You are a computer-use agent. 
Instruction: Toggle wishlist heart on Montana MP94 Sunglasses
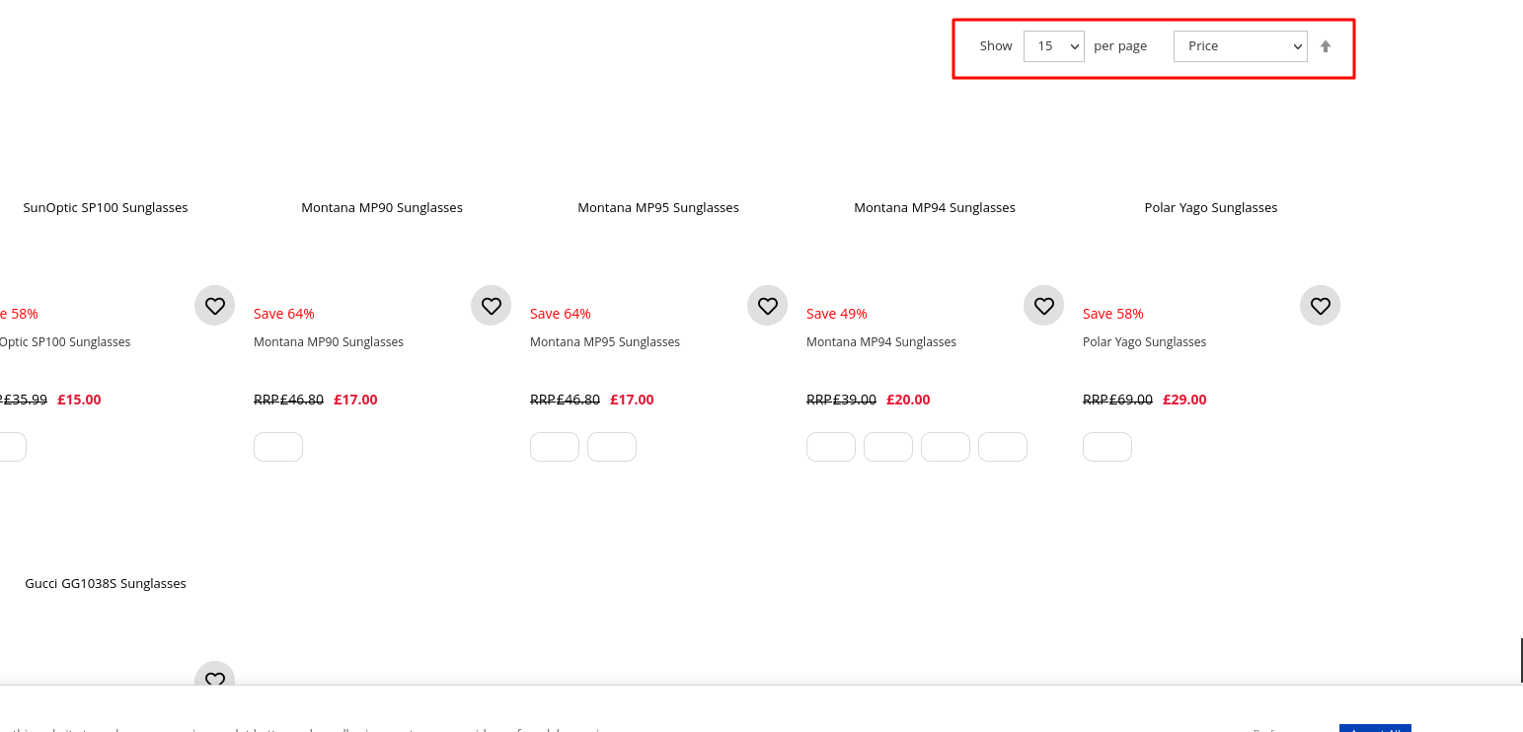point(1044,306)
